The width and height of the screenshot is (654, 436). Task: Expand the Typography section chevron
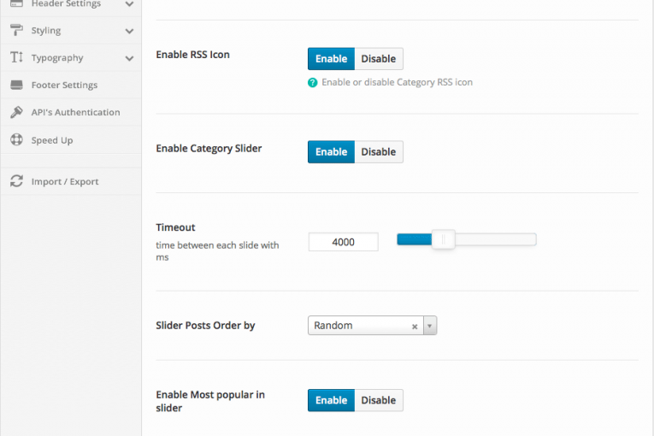[x=129, y=58]
